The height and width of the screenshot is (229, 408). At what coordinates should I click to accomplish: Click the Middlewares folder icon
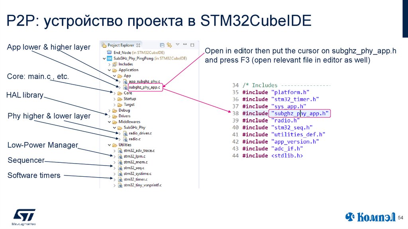pyautogui.click(x=115, y=122)
